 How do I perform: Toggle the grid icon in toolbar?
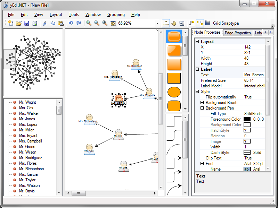pos(207,23)
